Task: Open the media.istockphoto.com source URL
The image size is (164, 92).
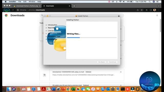Action: coord(84,75)
